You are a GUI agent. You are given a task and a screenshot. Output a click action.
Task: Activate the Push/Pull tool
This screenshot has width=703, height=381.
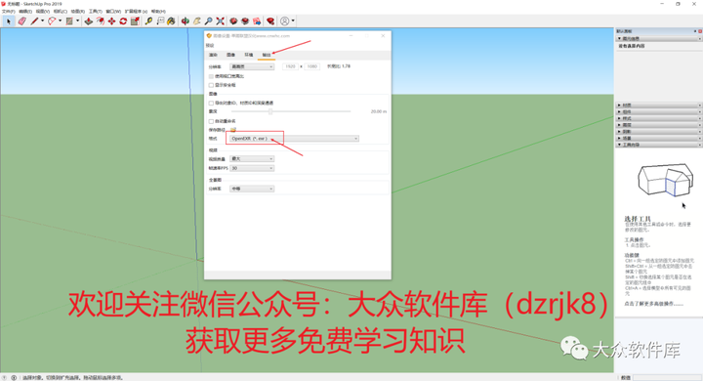tap(89, 21)
